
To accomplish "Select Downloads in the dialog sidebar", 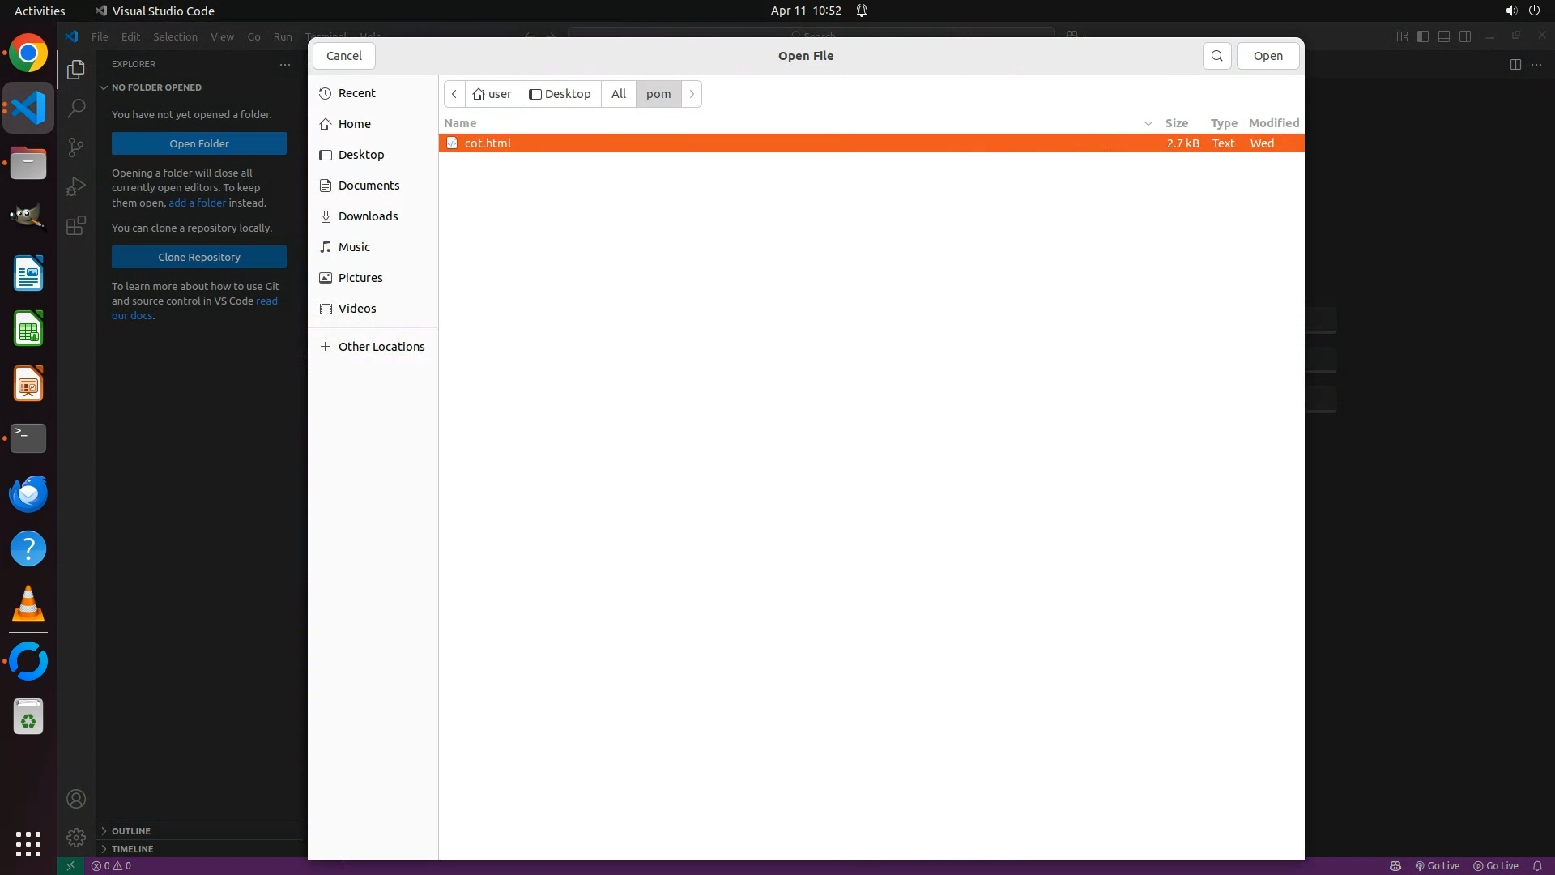I will pyautogui.click(x=368, y=216).
